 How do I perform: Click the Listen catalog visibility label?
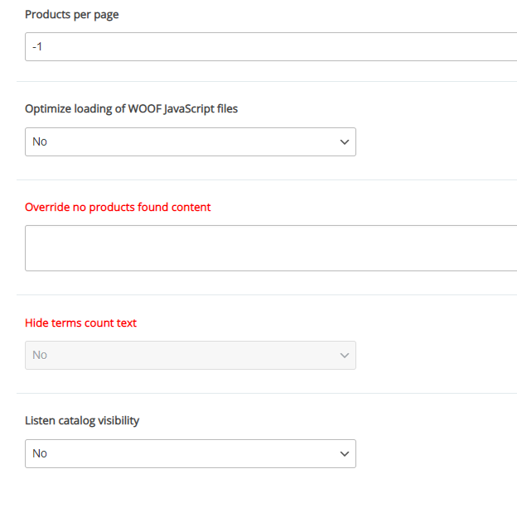coord(82,421)
